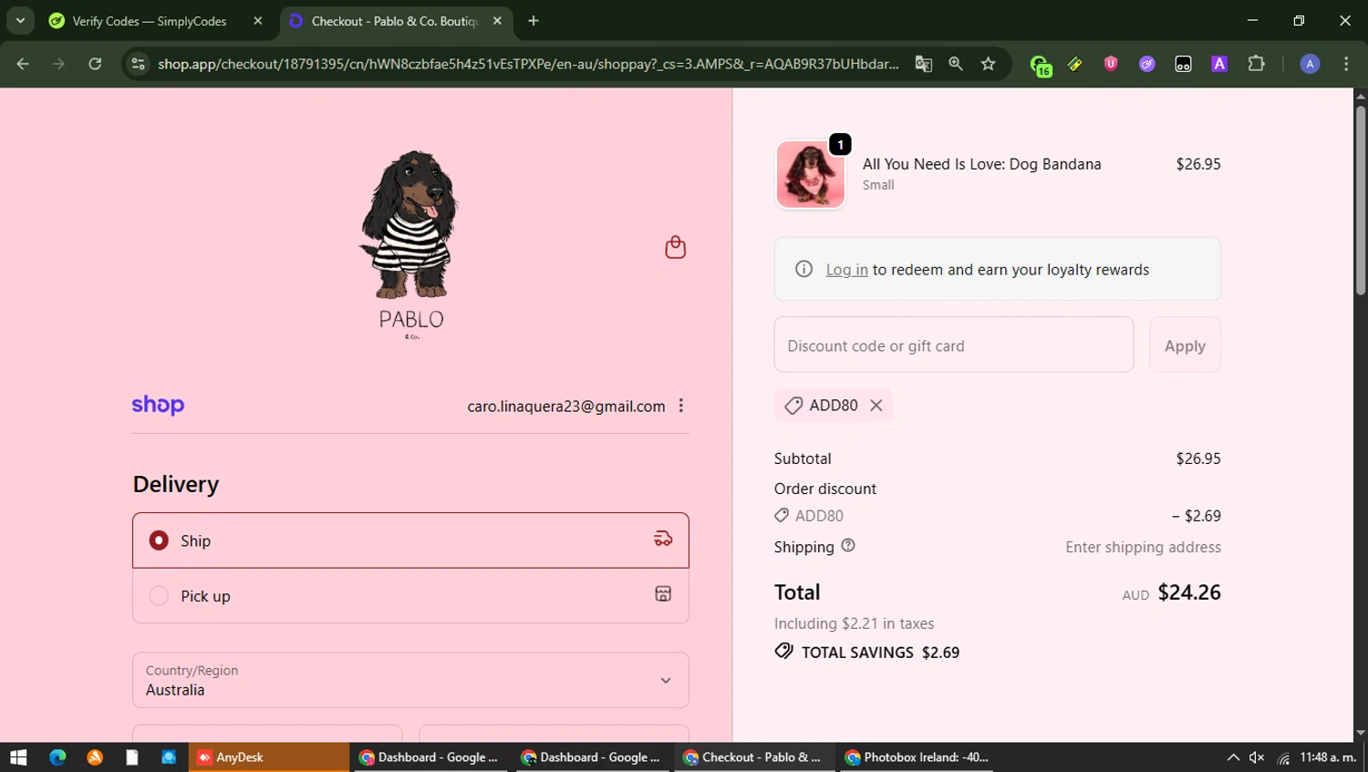Switch to Photobox Ireland taskbar window

point(917,757)
